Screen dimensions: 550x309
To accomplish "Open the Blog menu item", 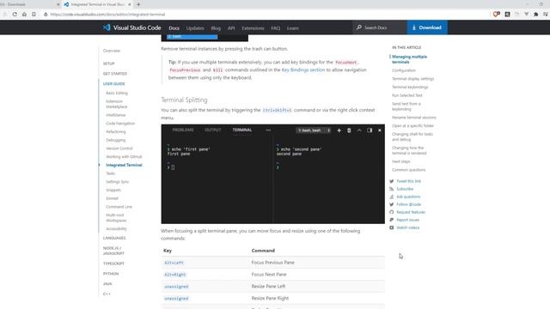I will pos(216,28).
